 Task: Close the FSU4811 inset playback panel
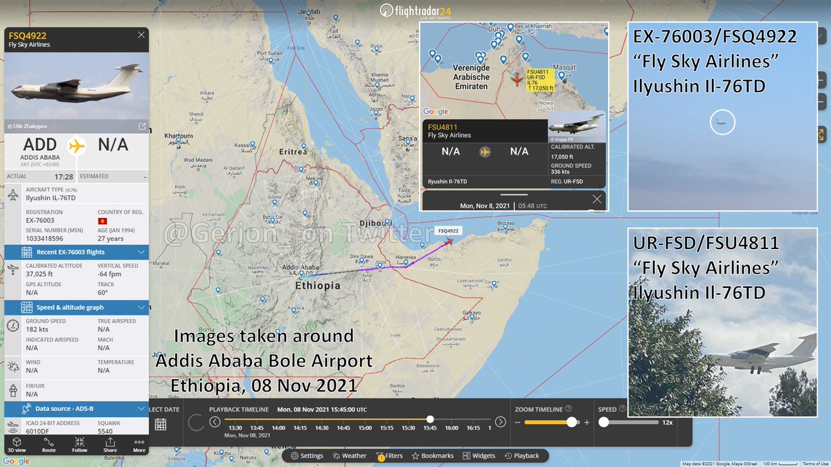(597, 199)
